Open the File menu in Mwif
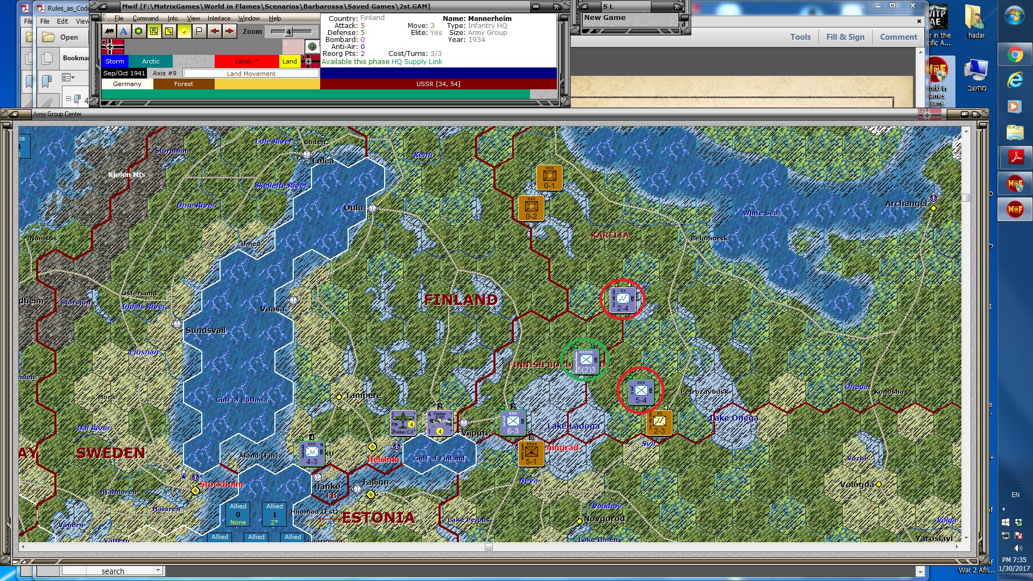Screen dimensions: 1033x581 click(119, 18)
